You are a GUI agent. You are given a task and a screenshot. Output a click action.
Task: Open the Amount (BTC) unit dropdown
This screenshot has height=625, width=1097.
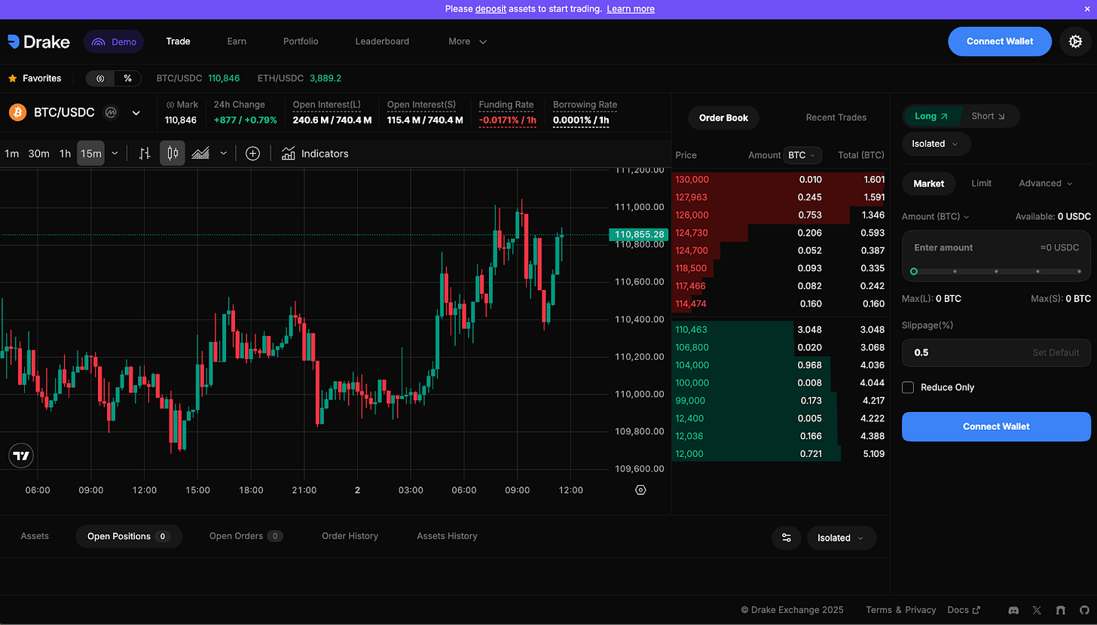point(935,216)
